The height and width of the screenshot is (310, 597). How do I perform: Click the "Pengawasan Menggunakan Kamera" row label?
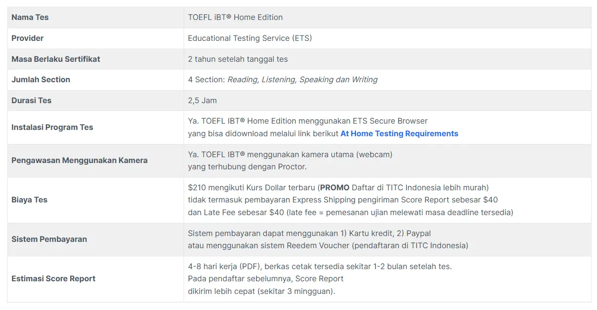[79, 161]
